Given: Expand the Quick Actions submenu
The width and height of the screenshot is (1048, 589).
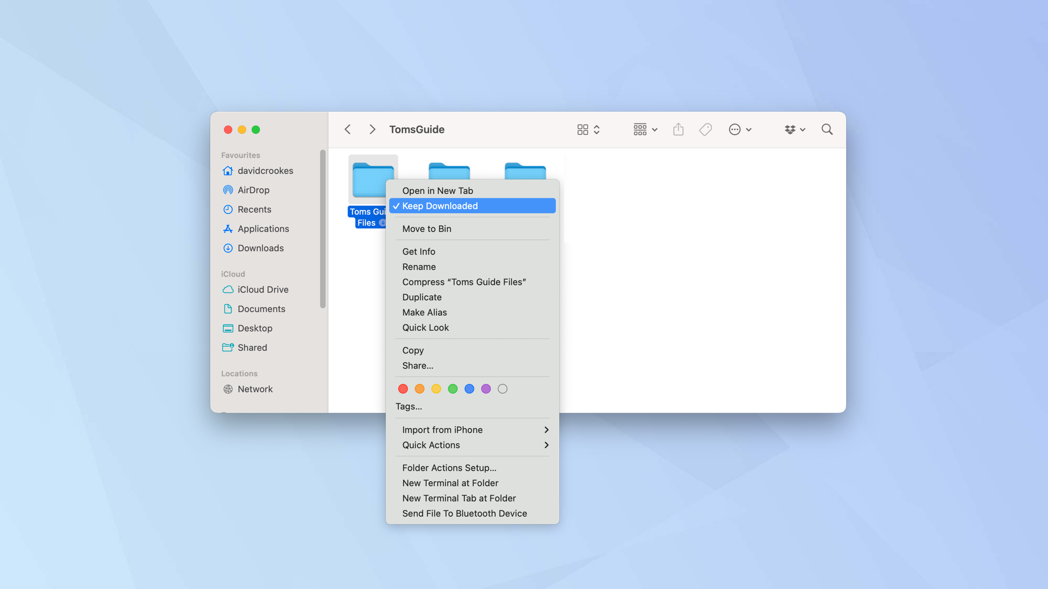Looking at the screenshot, I should click(431, 444).
